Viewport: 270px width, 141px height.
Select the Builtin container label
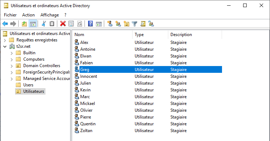[x=29, y=53]
